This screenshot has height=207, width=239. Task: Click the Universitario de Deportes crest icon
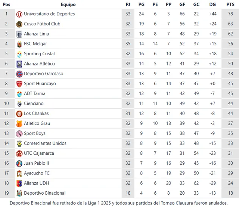click(x=19, y=14)
